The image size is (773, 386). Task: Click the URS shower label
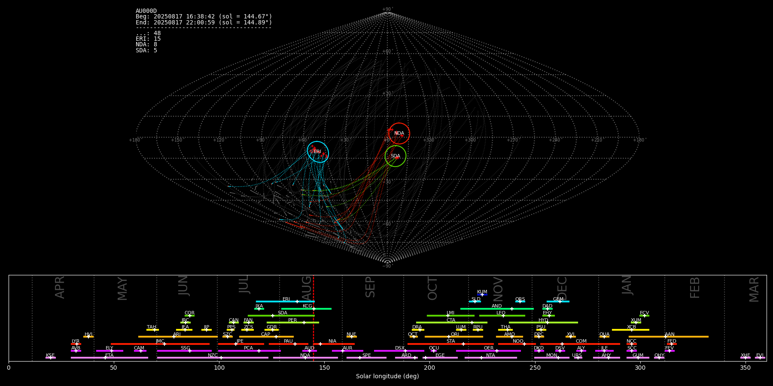tap(577, 356)
